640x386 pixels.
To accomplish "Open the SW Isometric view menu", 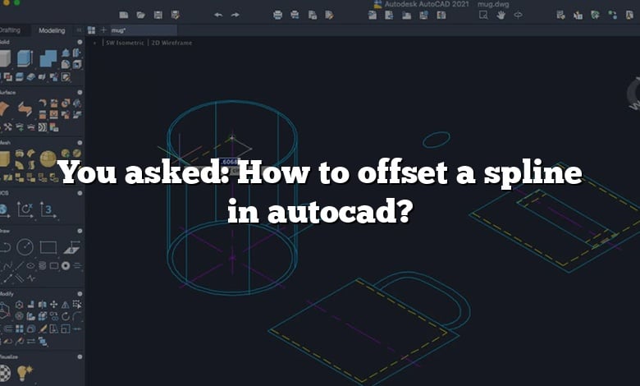I will (x=125, y=43).
